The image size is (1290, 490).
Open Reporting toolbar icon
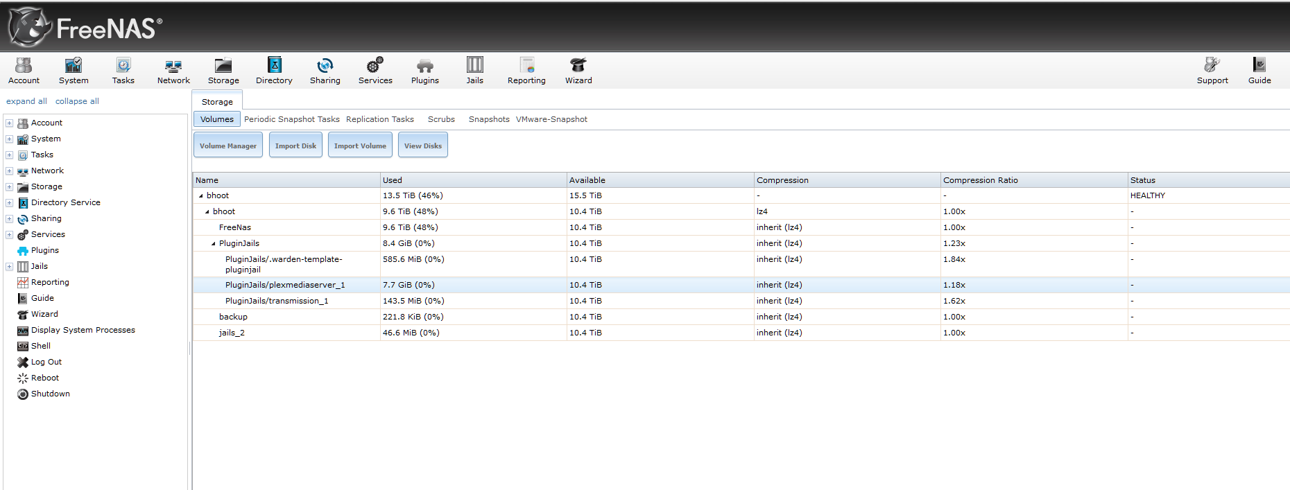[526, 71]
